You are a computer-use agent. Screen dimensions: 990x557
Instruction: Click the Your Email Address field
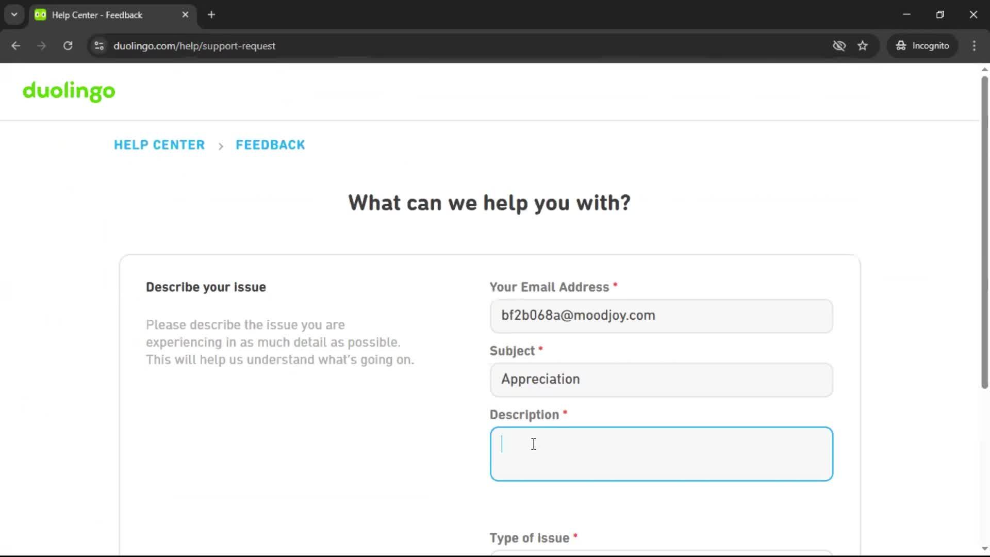coord(661,316)
